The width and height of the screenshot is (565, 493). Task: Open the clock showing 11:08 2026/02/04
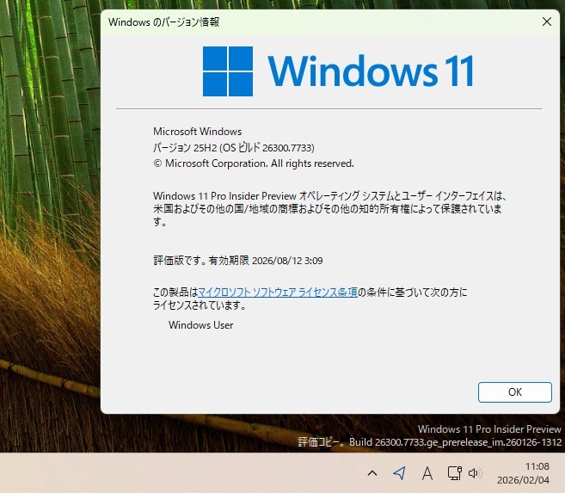click(x=523, y=473)
